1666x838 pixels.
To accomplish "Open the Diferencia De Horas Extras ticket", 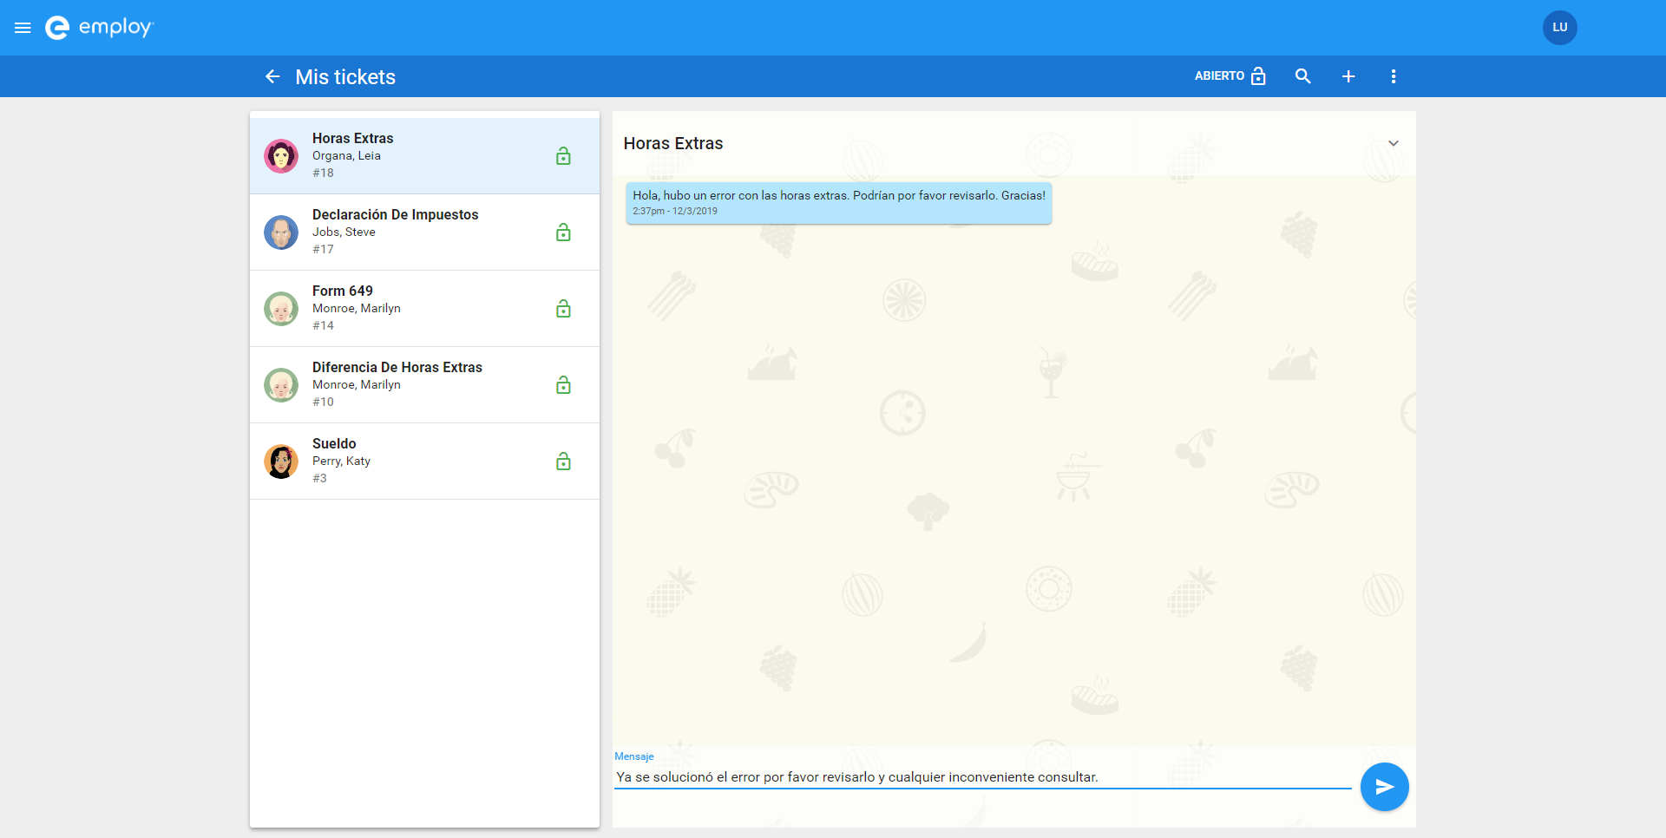I will (x=424, y=385).
